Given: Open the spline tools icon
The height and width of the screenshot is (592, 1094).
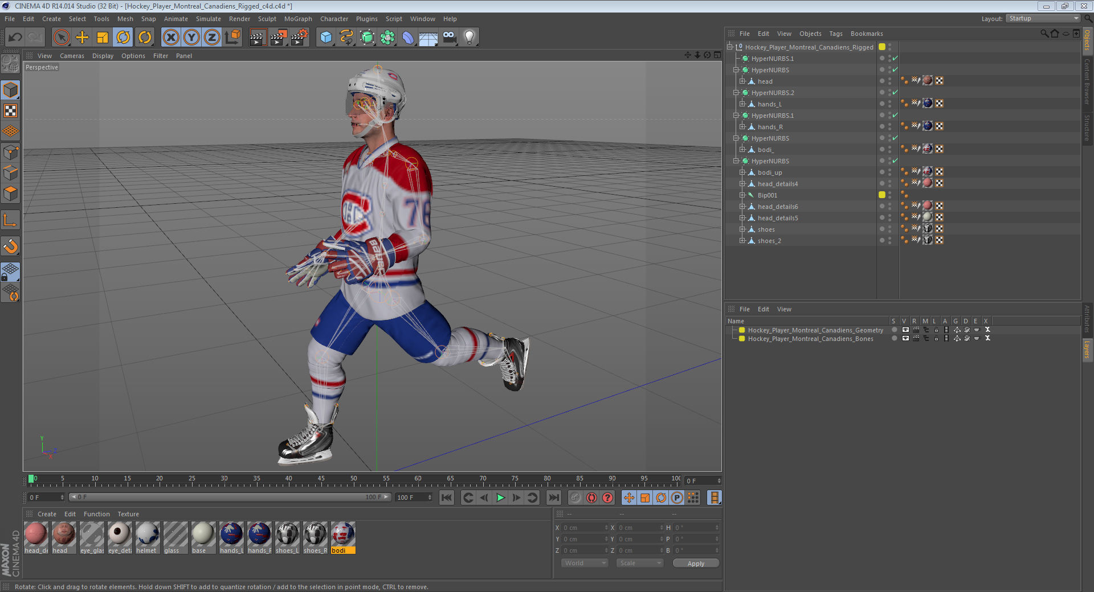Looking at the screenshot, I should [x=346, y=38].
